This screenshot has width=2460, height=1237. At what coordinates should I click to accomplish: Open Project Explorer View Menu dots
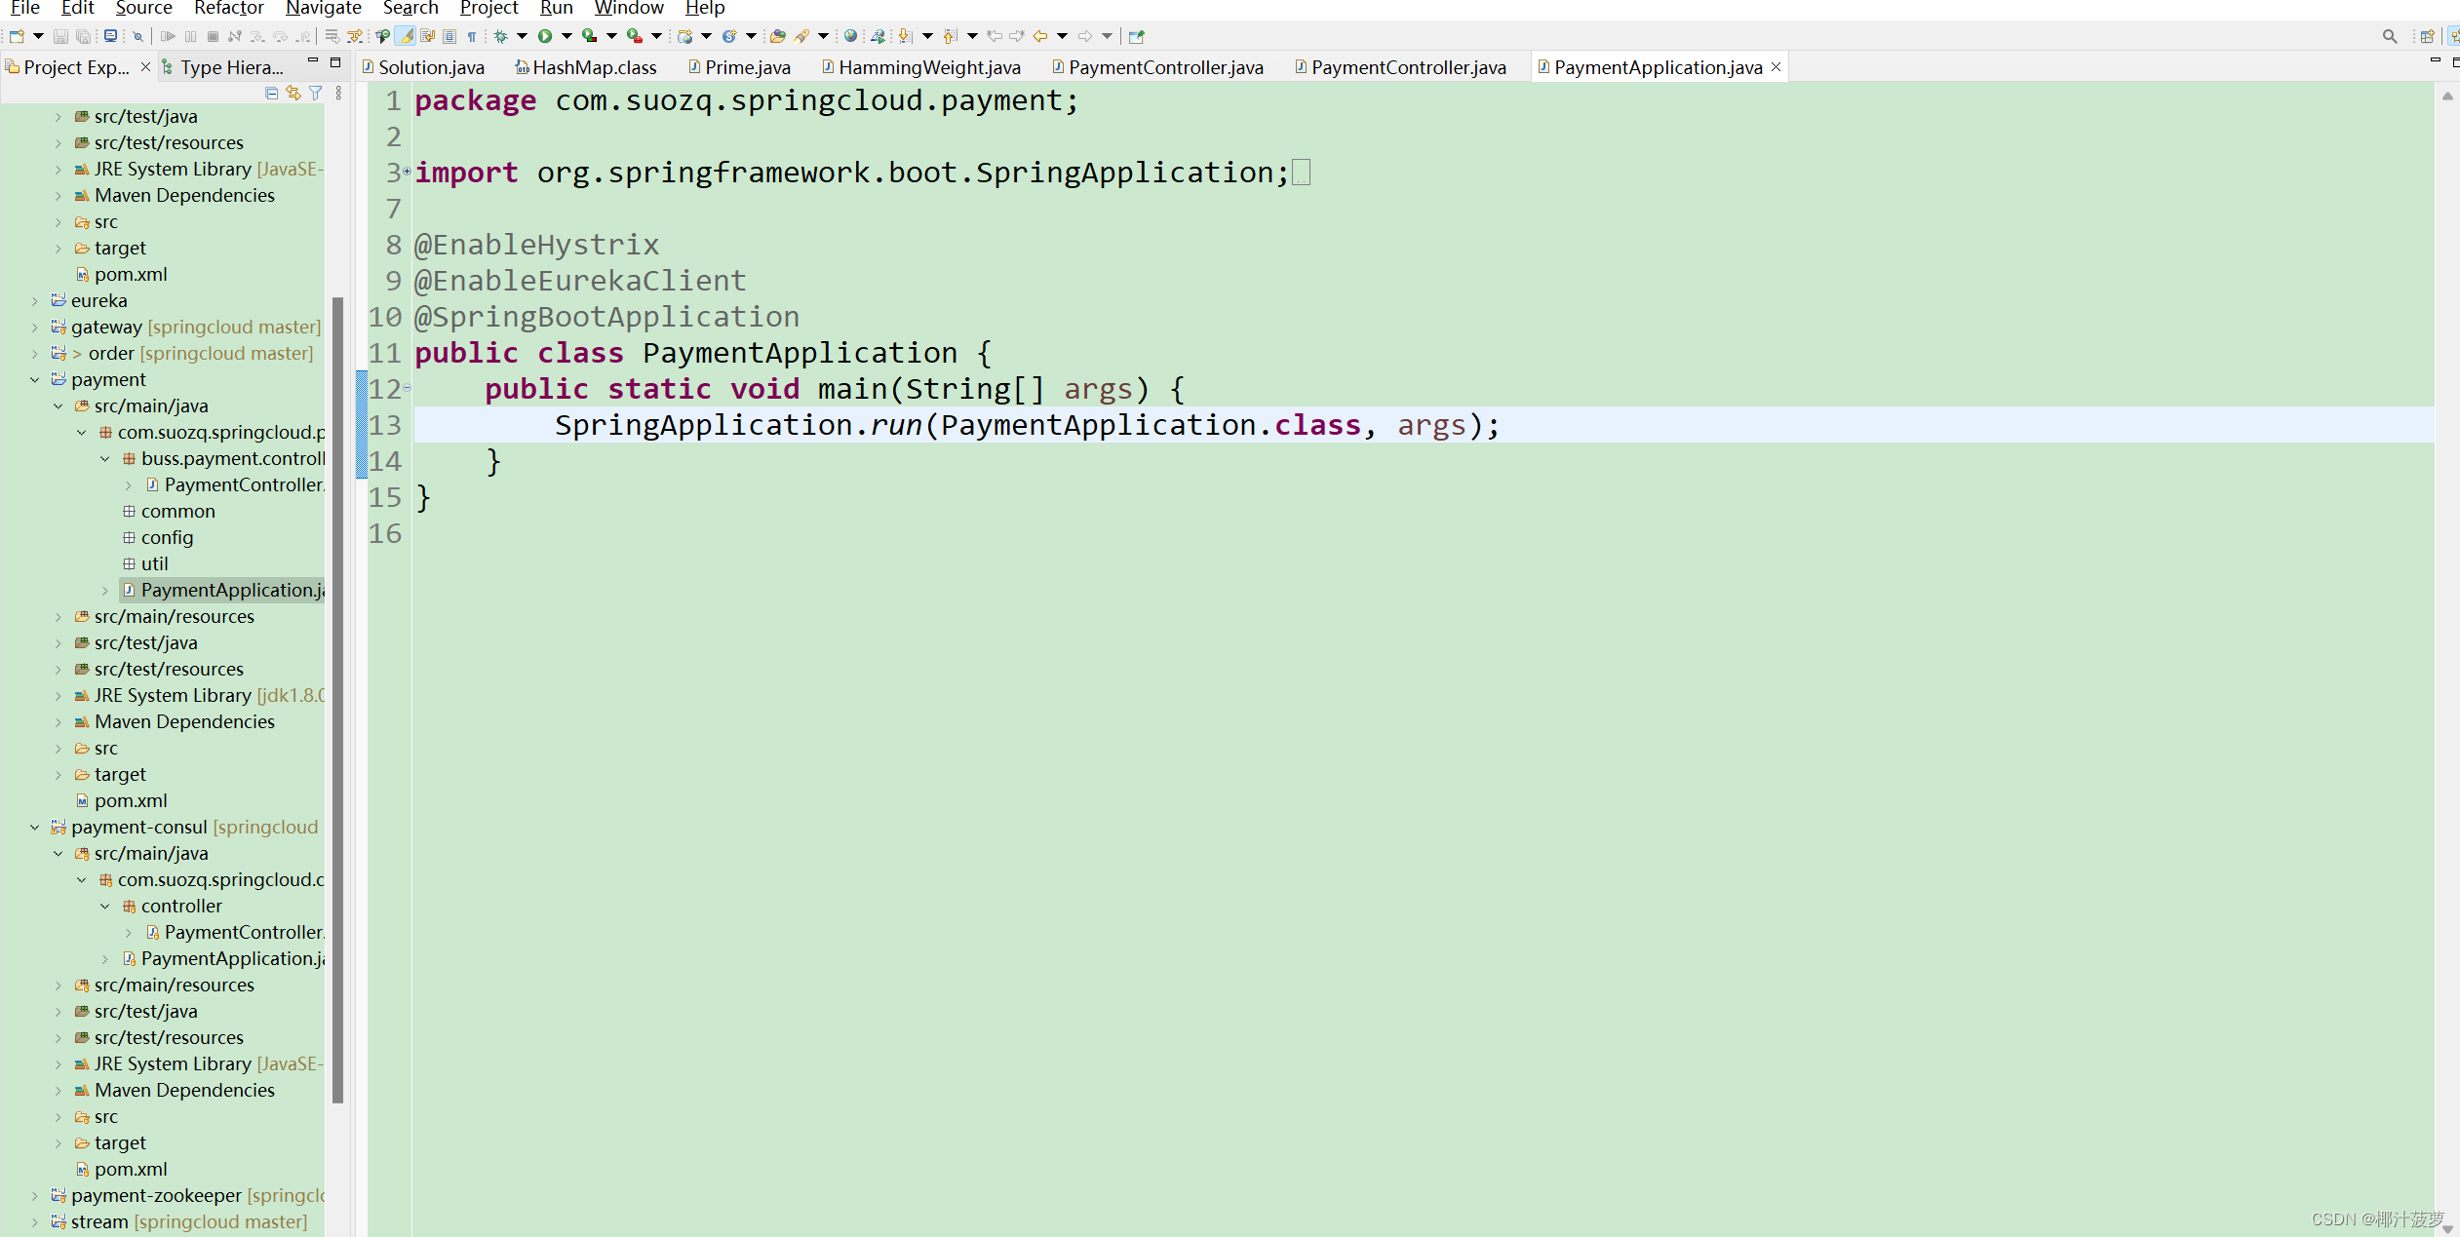(338, 93)
